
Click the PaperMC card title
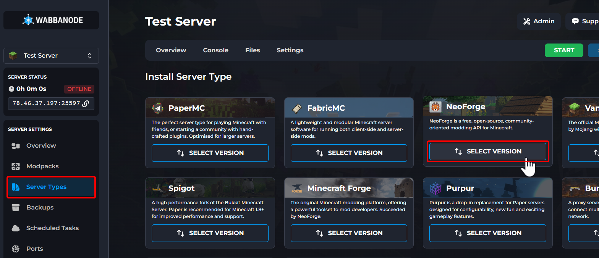click(x=187, y=108)
